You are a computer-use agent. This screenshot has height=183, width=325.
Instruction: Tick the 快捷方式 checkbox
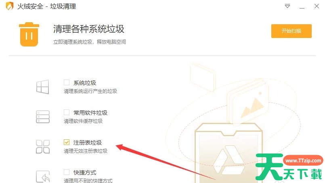(x=67, y=172)
